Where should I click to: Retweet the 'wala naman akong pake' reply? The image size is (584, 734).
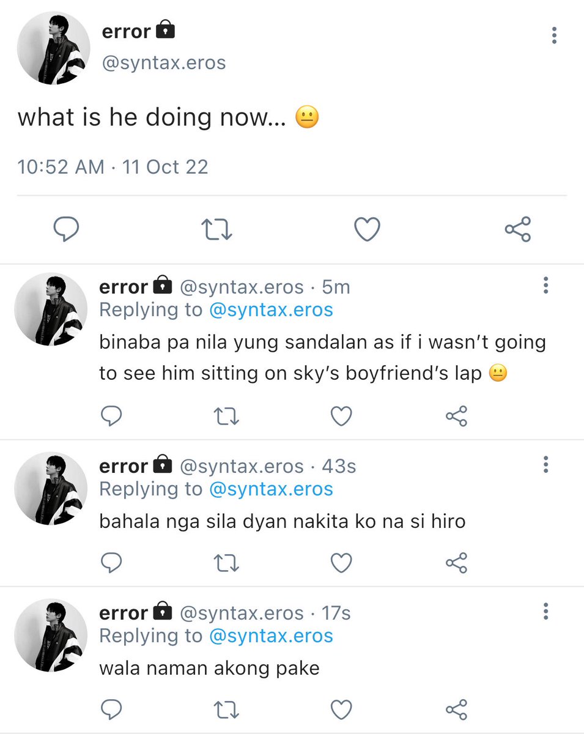[226, 710]
